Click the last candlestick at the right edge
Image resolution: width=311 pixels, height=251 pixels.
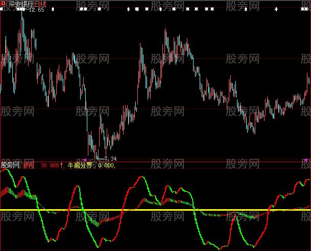click(308, 82)
